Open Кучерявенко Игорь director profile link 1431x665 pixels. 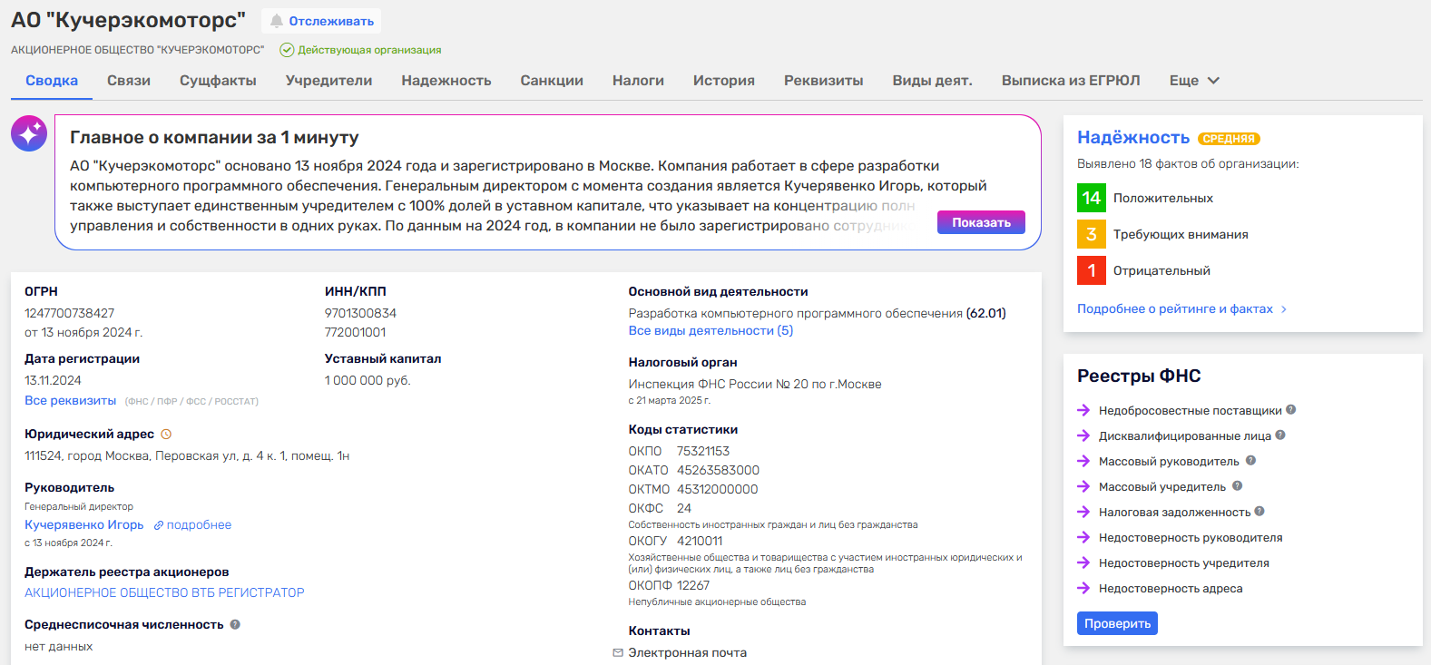84,525
